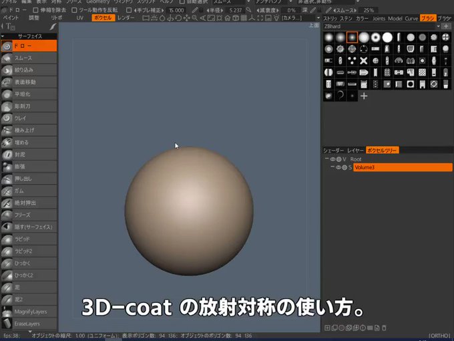The image size is (454, 341).
Task: Open the Joints panel tab
Action: coord(379,18)
